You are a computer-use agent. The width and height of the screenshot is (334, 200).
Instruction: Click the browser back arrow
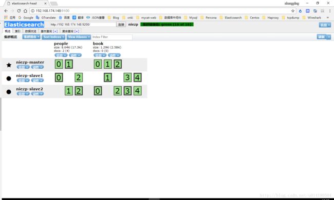(6, 11)
